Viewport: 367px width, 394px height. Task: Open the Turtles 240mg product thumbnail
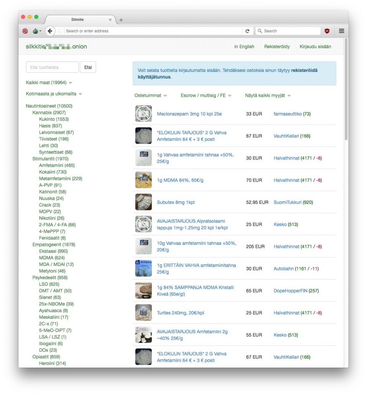pyautogui.click(x=144, y=313)
